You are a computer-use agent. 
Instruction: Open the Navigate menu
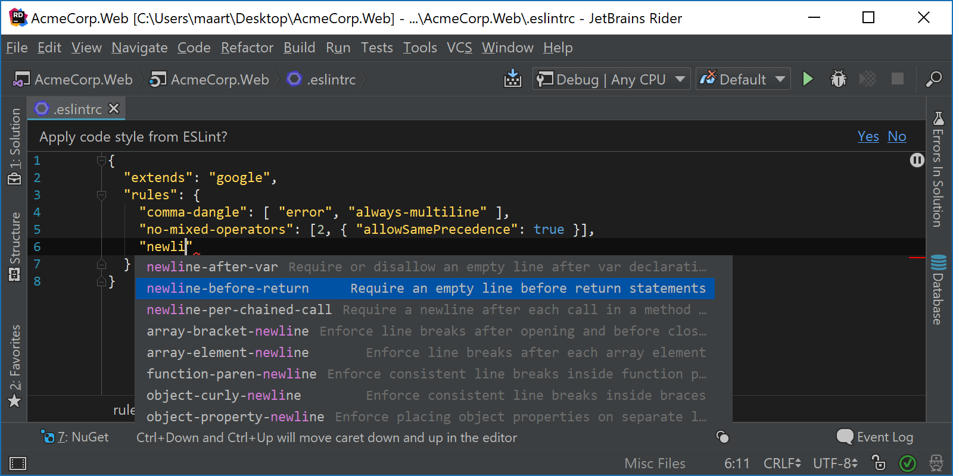[139, 48]
